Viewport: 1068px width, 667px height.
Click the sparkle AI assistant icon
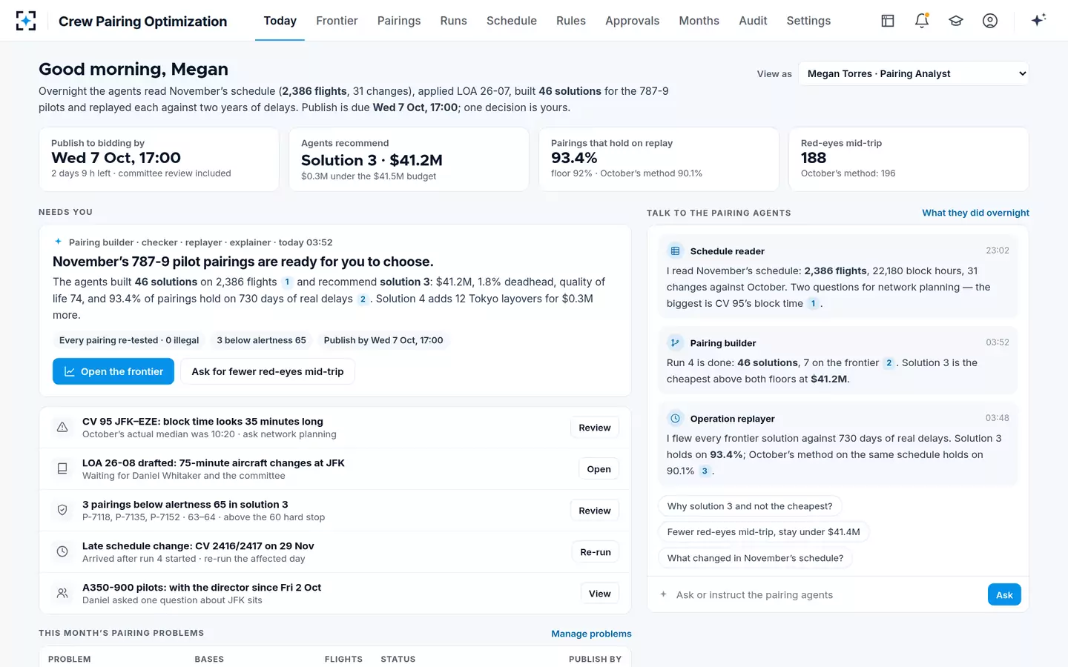(x=1038, y=20)
